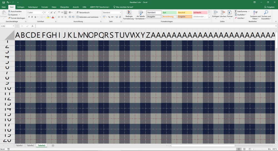Click the Save icon in the title bar
Image resolution: width=278 pixels, height=151 pixels.
4,2
